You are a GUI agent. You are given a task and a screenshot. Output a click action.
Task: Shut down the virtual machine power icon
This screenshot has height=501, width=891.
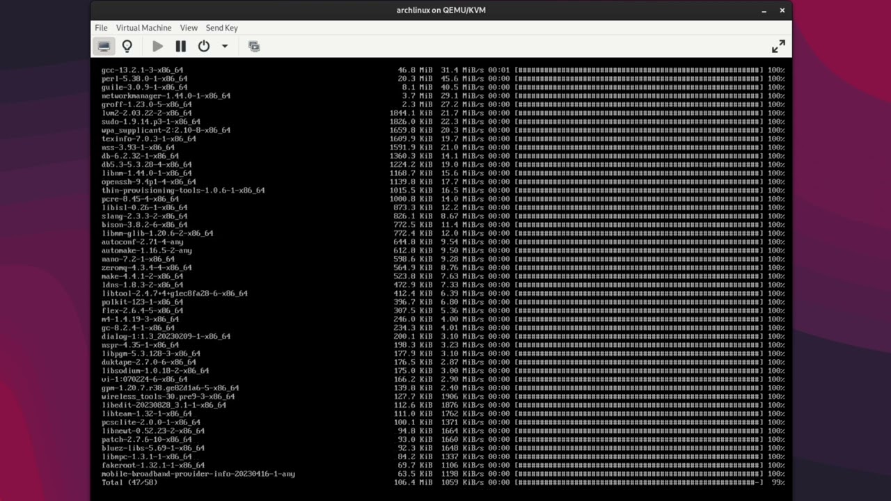click(203, 47)
